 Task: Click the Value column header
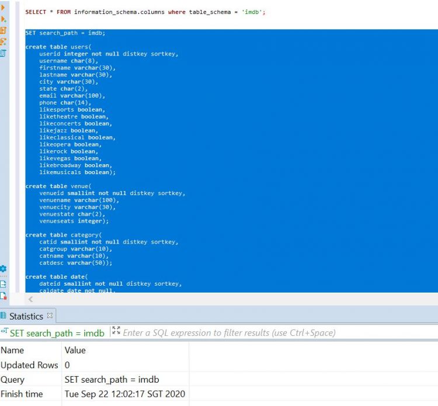[x=75, y=350]
